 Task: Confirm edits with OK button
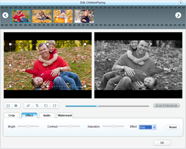(162, 143)
